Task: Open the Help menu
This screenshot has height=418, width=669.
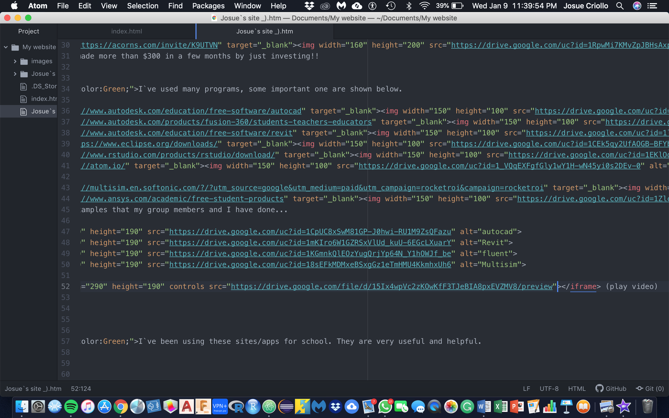Action: point(278,6)
